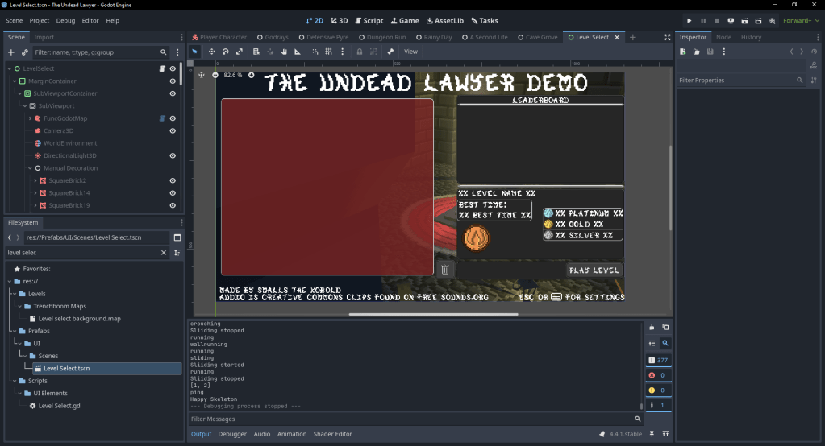Hide the DirectionalLight3D node
Image resolution: width=825 pixels, height=446 pixels.
[x=173, y=155]
